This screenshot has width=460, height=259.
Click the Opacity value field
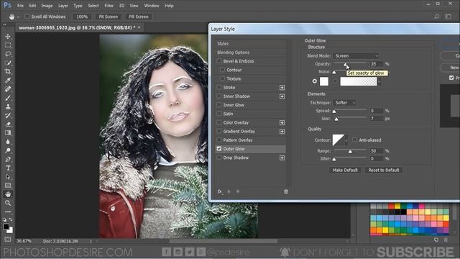click(x=377, y=64)
